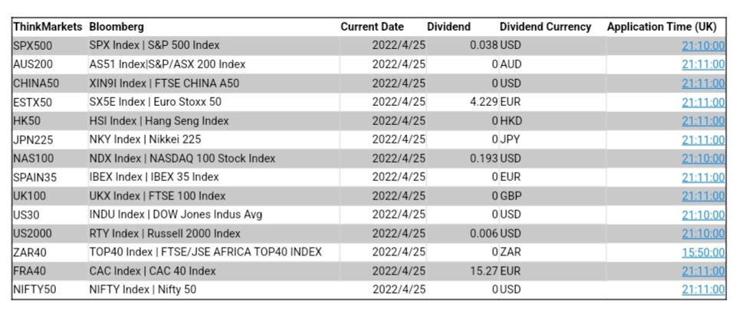
Task: Click the Dividend Currency column header
Action: (x=545, y=27)
